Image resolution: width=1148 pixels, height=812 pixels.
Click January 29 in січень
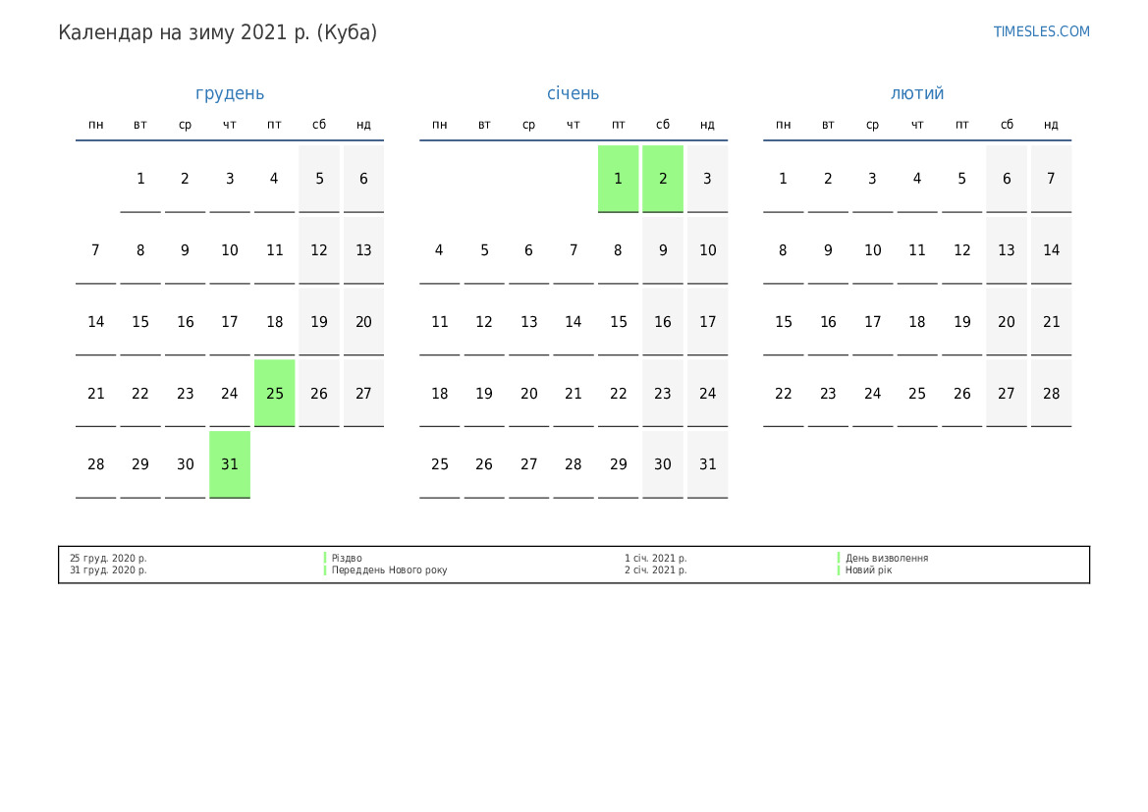click(618, 464)
